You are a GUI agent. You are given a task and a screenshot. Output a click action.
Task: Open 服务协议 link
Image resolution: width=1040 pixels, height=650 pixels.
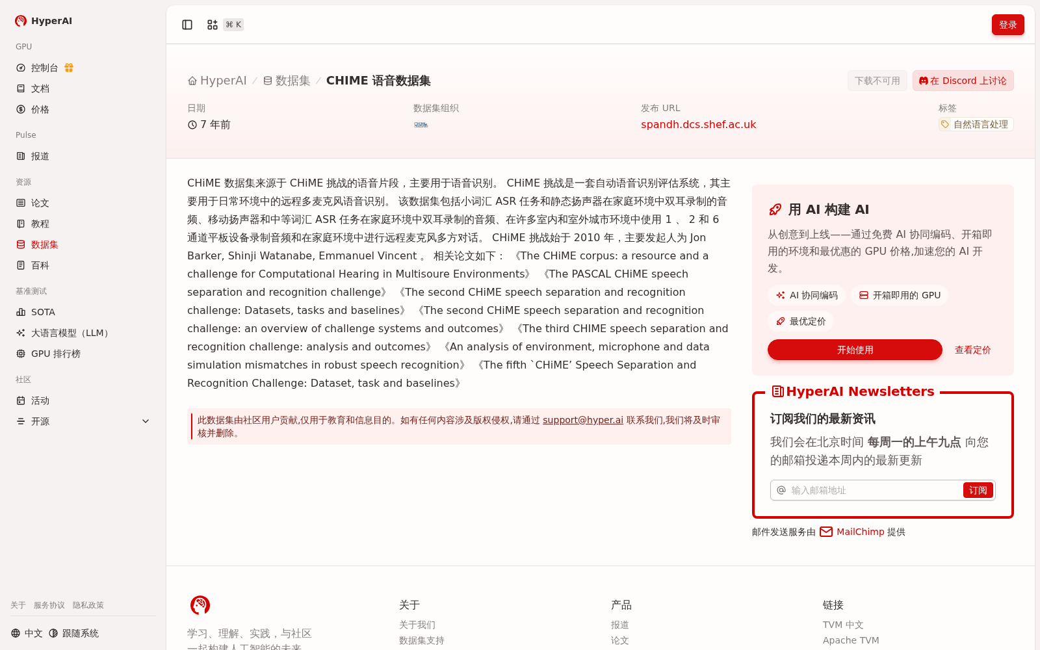(x=49, y=605)
